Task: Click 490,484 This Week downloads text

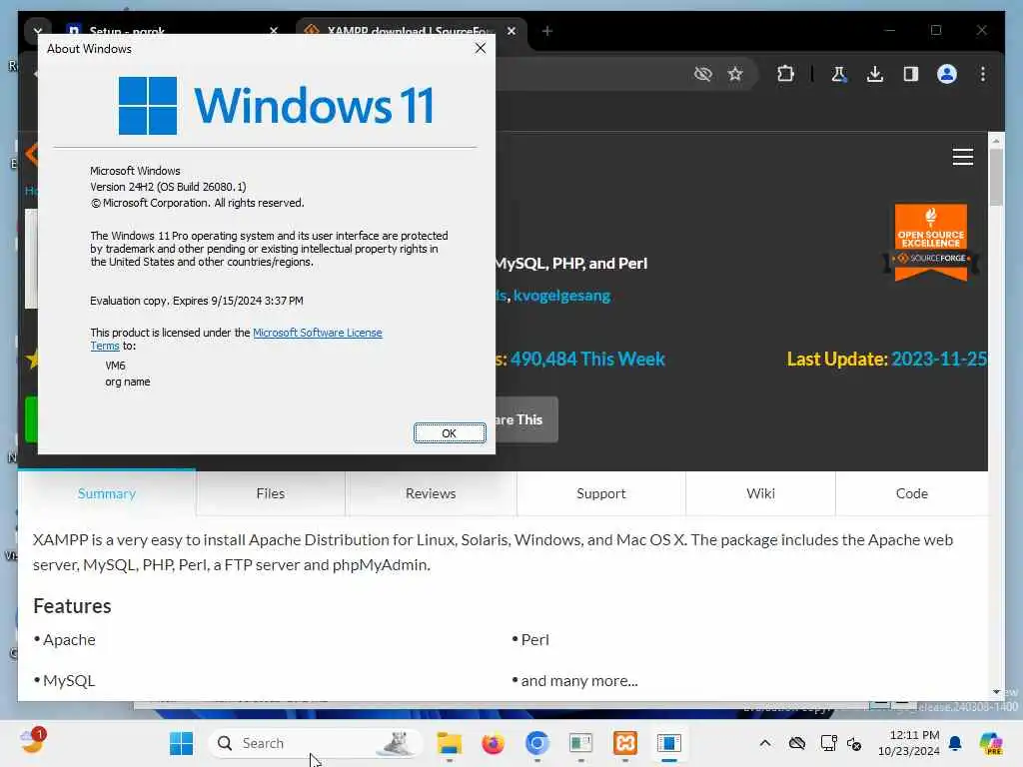Action: point(587,360)
